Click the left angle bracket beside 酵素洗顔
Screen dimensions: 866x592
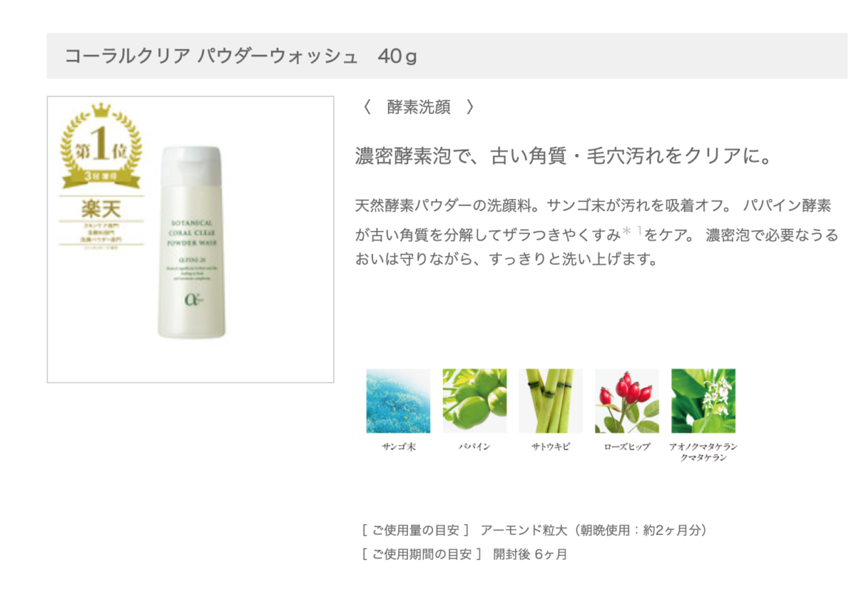[367, 107]
